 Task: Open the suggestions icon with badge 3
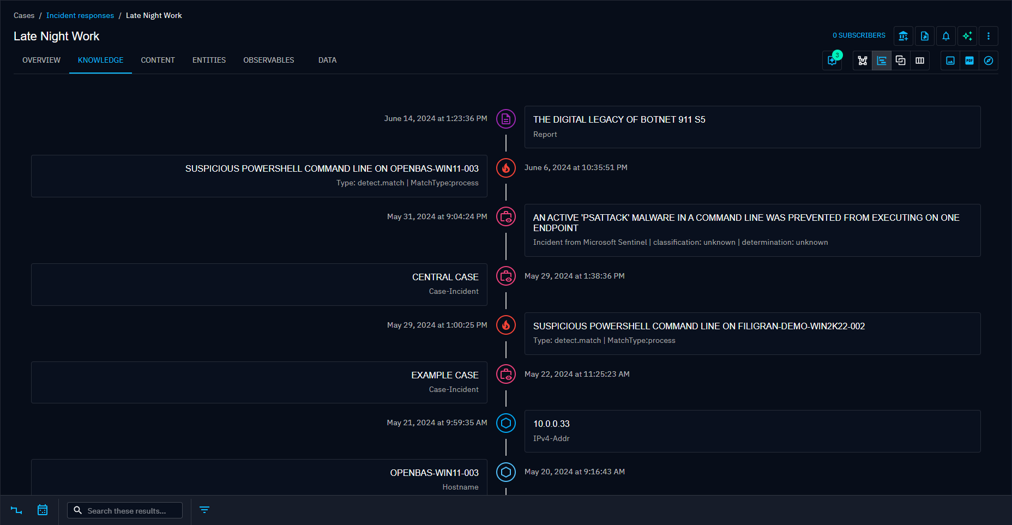click(x=832, y=61)
